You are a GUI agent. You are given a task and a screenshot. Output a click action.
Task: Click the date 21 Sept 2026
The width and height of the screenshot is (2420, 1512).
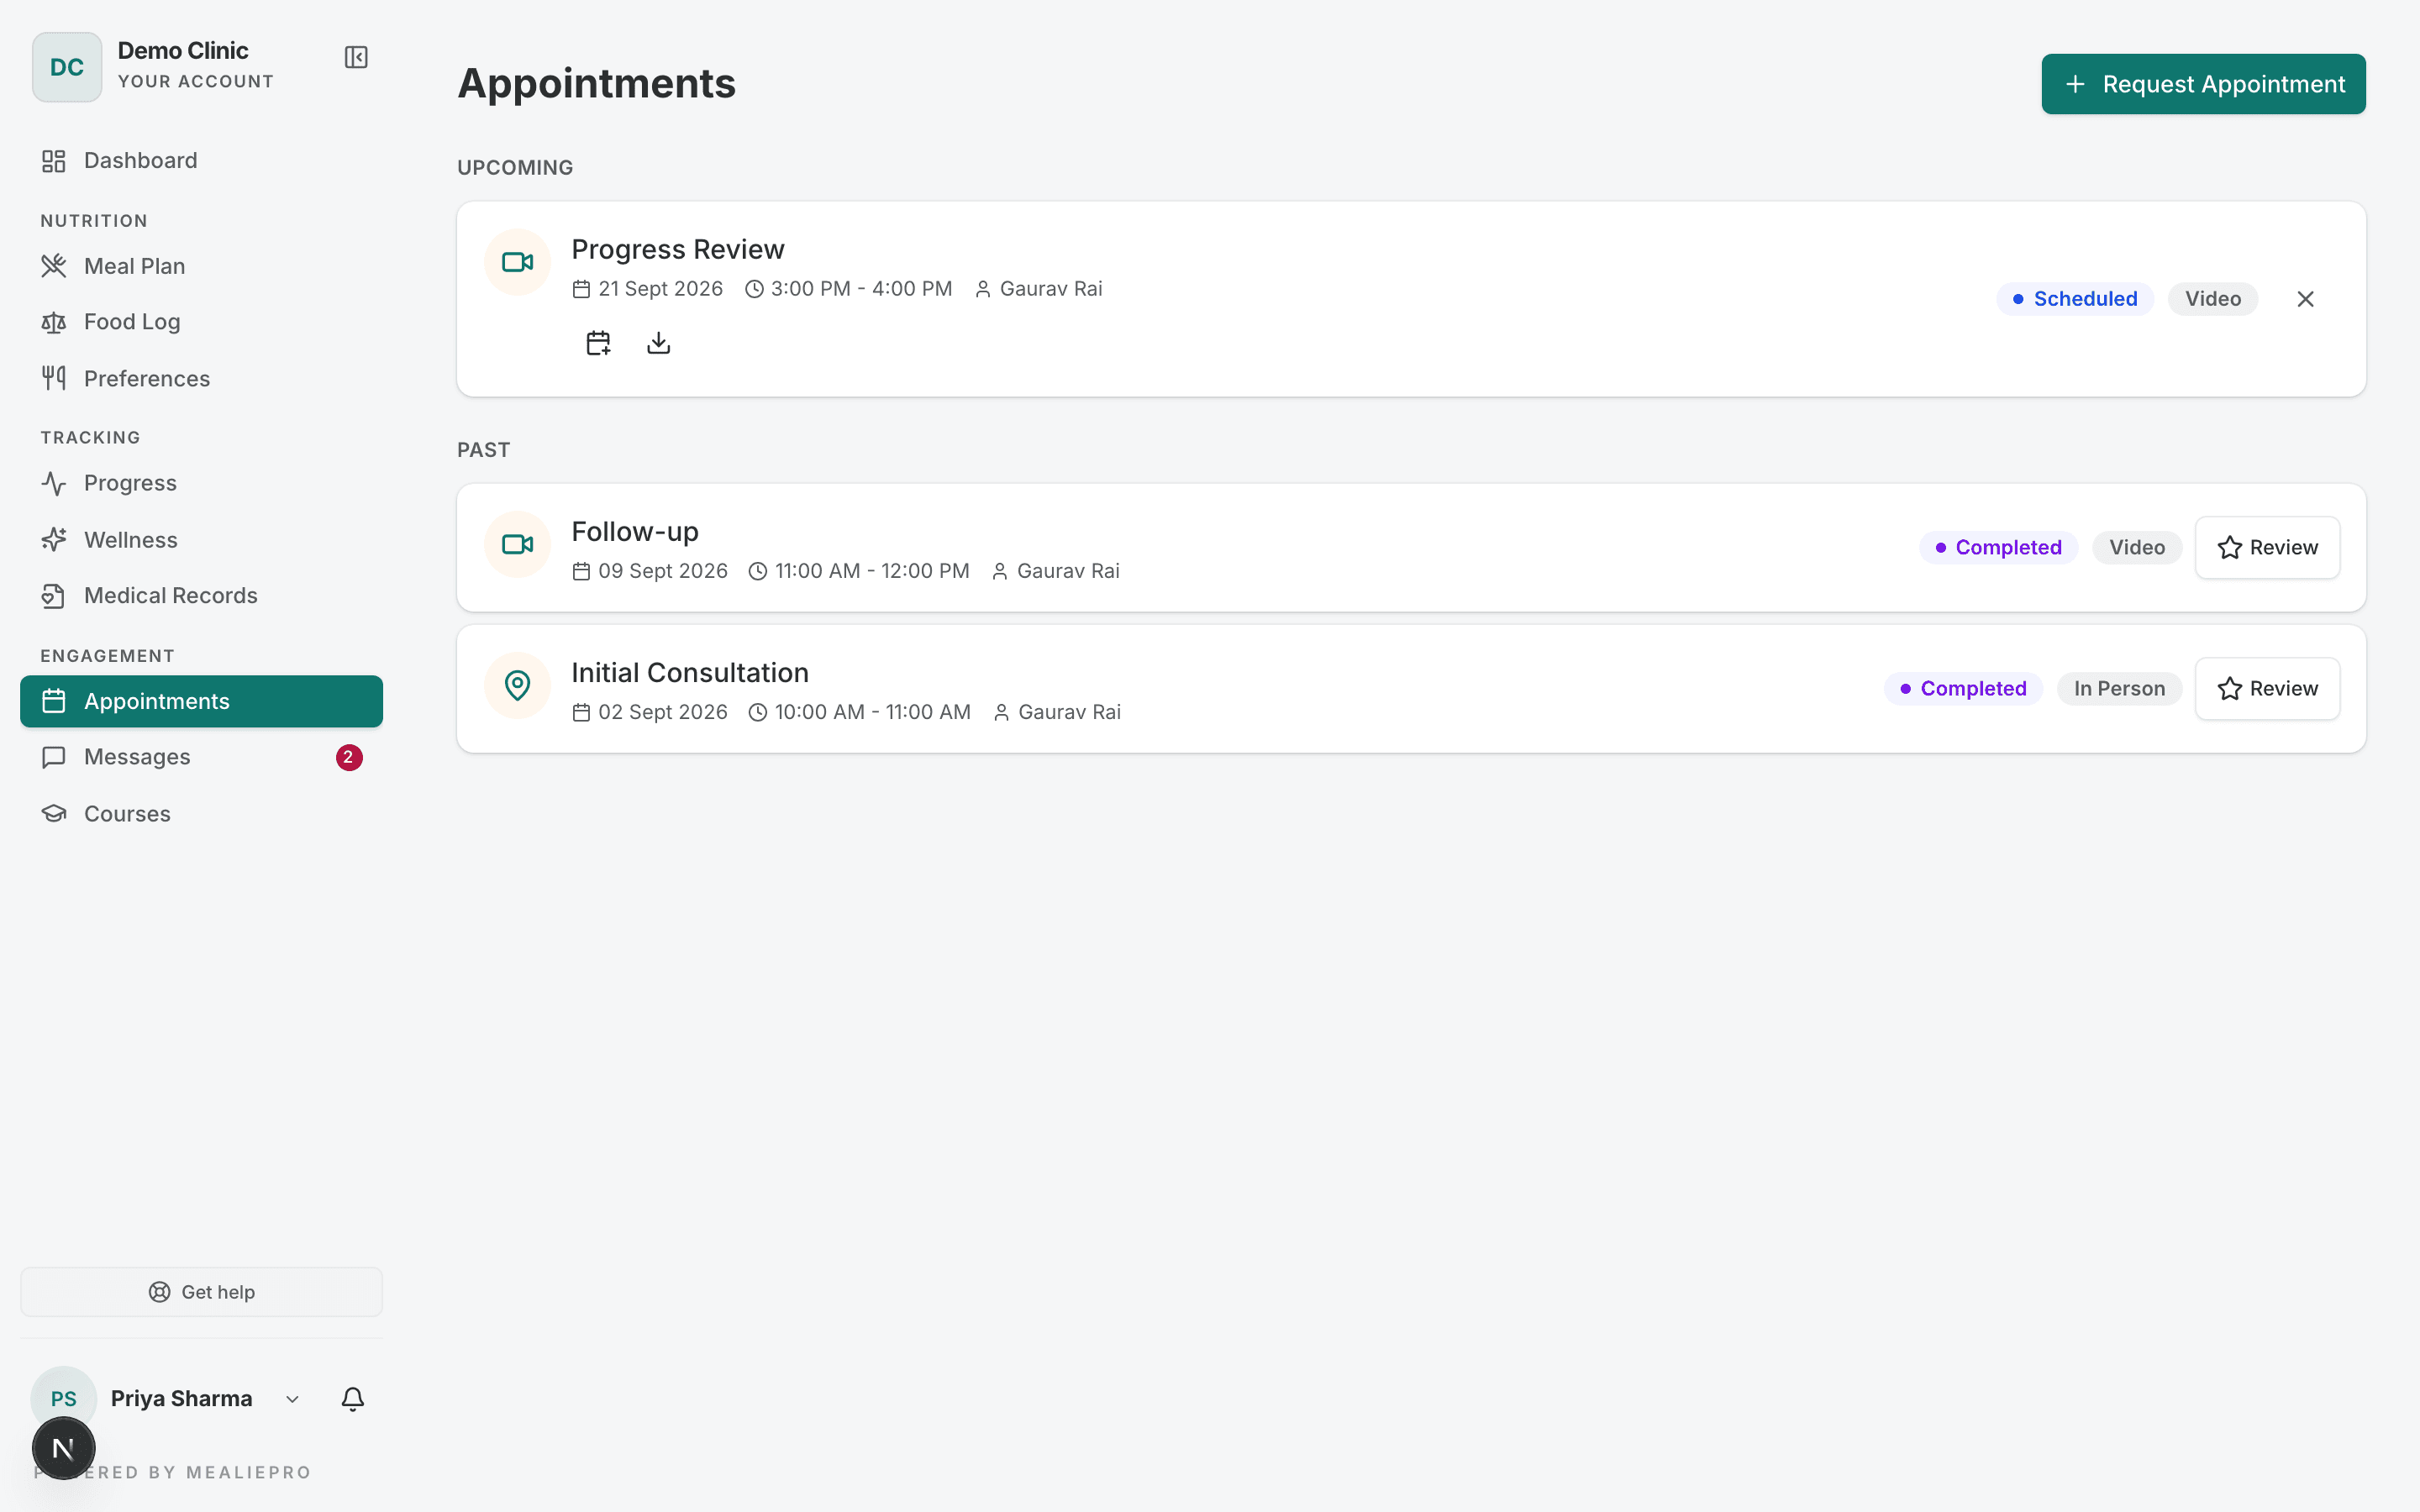tap(660, 289)
